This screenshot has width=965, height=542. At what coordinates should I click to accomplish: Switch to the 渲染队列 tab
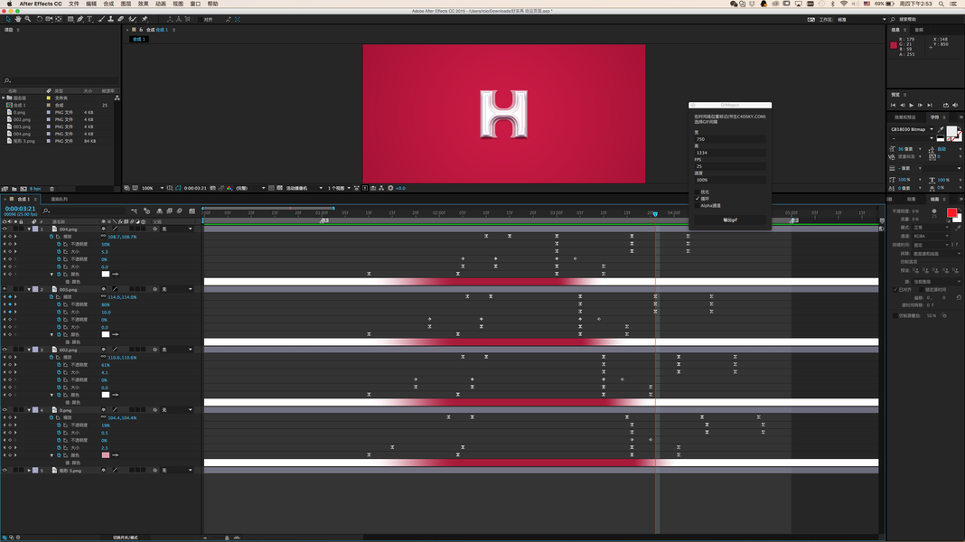tap(59, 200)
